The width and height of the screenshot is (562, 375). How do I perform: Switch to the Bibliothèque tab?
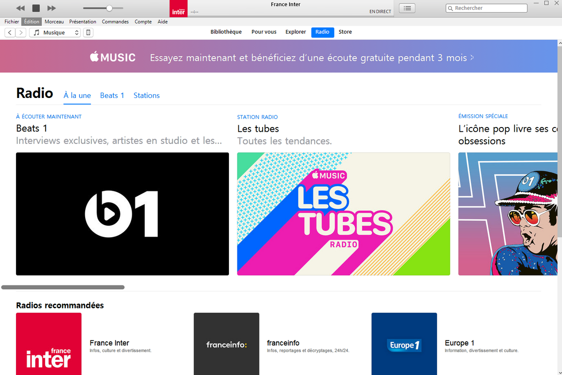(226, 32)
